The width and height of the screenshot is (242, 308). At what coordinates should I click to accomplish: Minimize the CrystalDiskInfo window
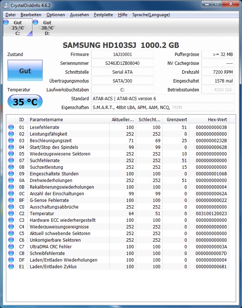(207, 4)
